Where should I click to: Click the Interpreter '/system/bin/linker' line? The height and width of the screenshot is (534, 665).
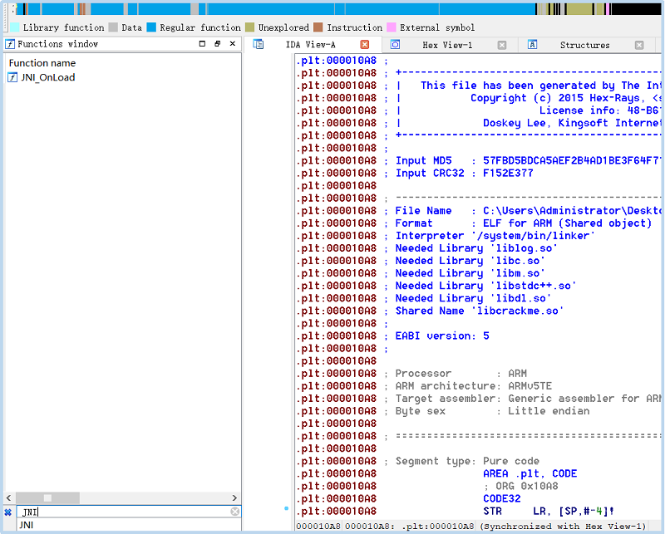(495, 236)
